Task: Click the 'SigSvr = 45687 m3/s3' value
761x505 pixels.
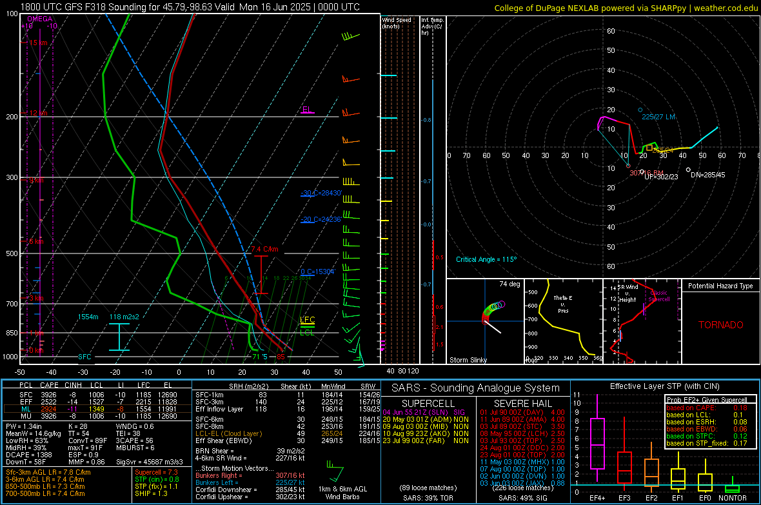Action: 150,462
